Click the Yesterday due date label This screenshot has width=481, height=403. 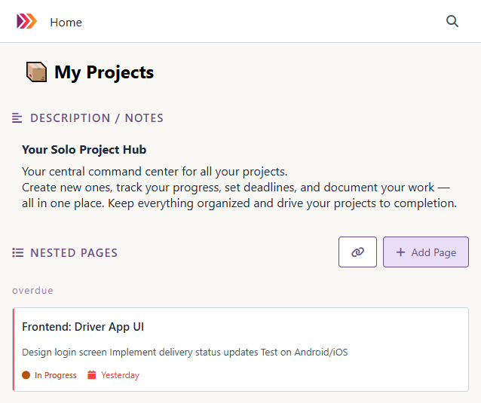click(120, 375)
